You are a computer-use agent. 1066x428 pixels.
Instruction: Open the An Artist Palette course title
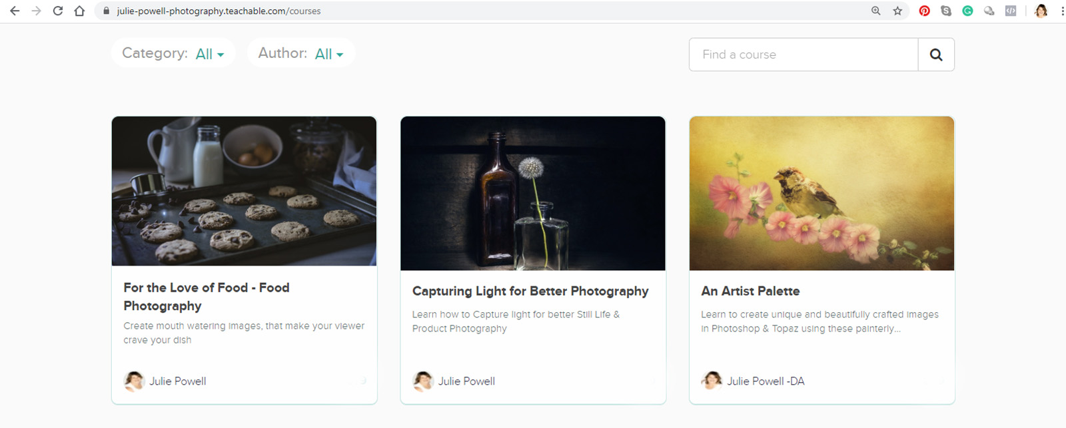750,291
